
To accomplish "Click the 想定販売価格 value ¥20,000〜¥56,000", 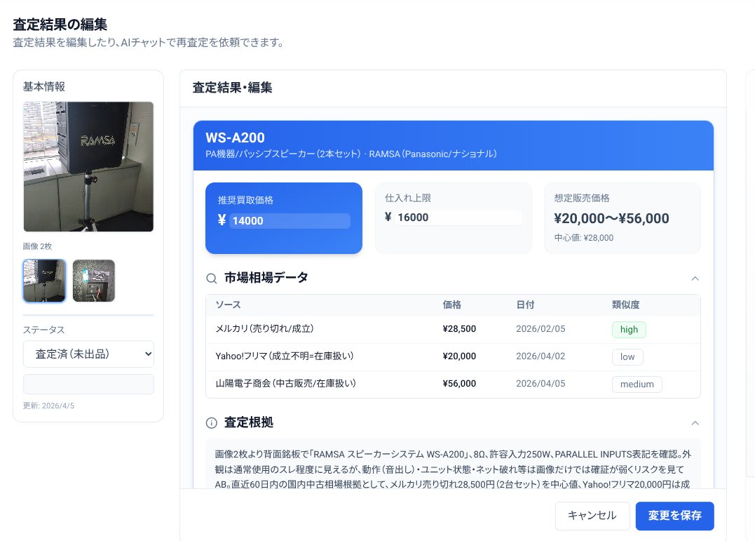I will tap(611, 218).
